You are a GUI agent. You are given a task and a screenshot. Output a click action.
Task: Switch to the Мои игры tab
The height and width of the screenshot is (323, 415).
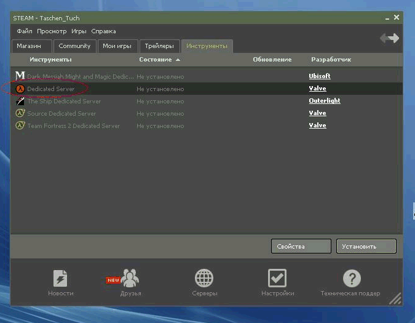pyautogui.click(x=118, y=46)
